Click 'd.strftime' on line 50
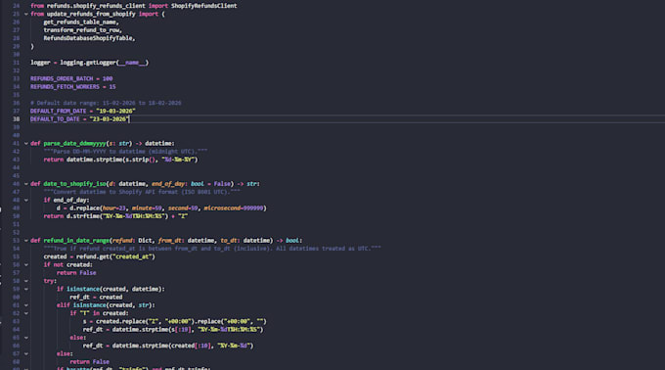This screenshot has width=665, height=370. point(83,216)
